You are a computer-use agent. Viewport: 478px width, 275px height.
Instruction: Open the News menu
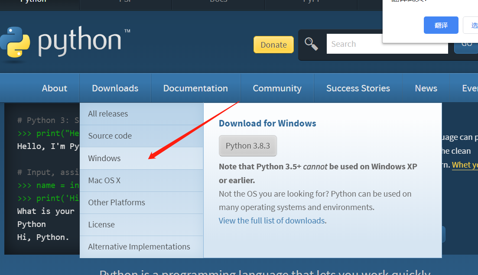426,88
